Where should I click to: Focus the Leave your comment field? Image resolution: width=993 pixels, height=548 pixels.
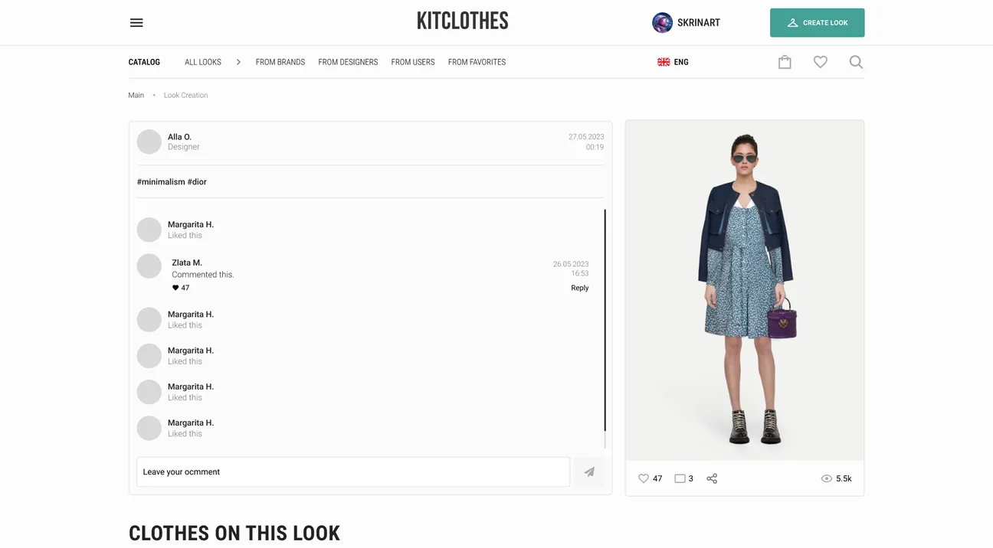coord(353,472)
